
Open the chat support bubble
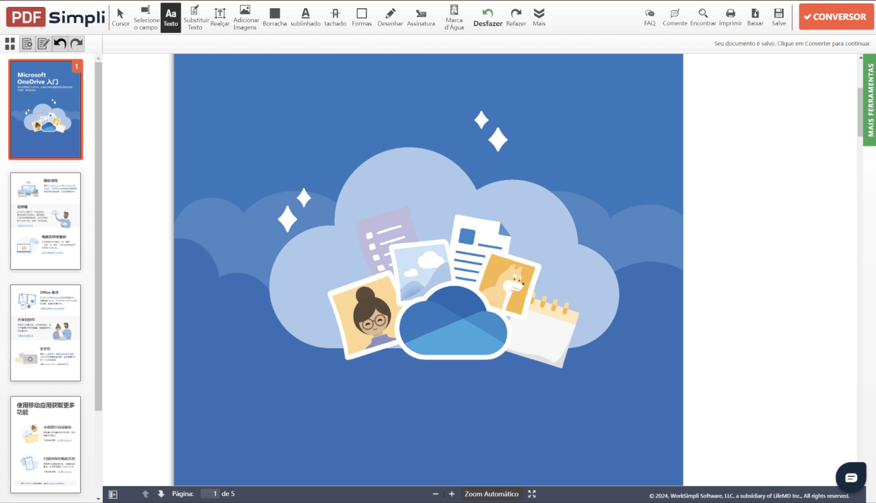(851, 478)
